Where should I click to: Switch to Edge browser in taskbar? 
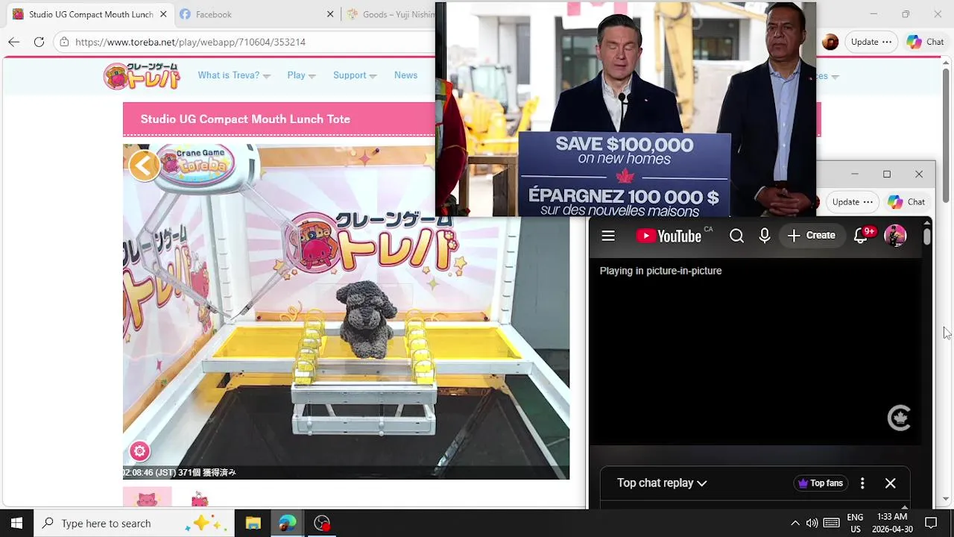coord(288,523)
